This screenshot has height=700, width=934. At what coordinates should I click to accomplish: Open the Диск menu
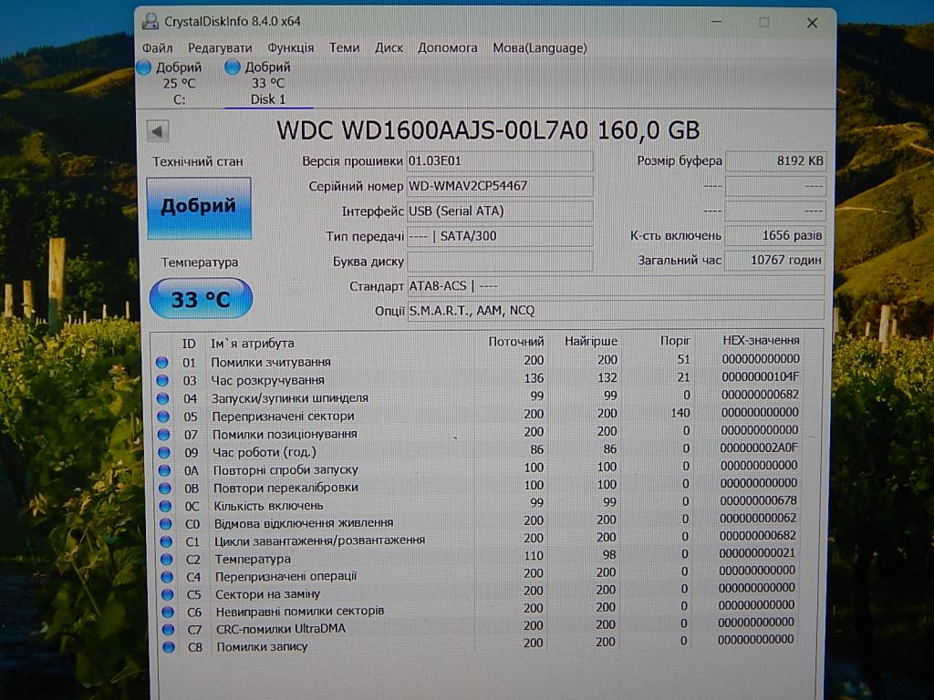click(x=389, y=47)
